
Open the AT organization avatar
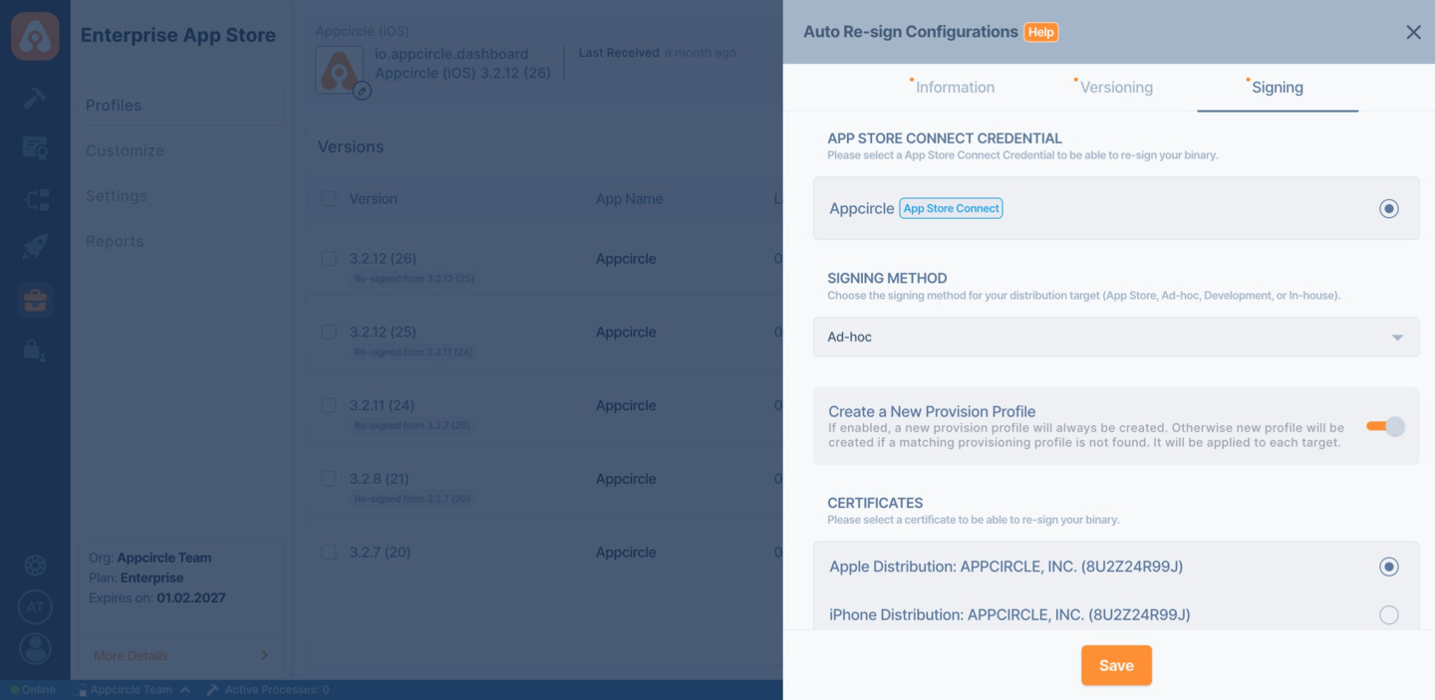(x=35, y=605)
